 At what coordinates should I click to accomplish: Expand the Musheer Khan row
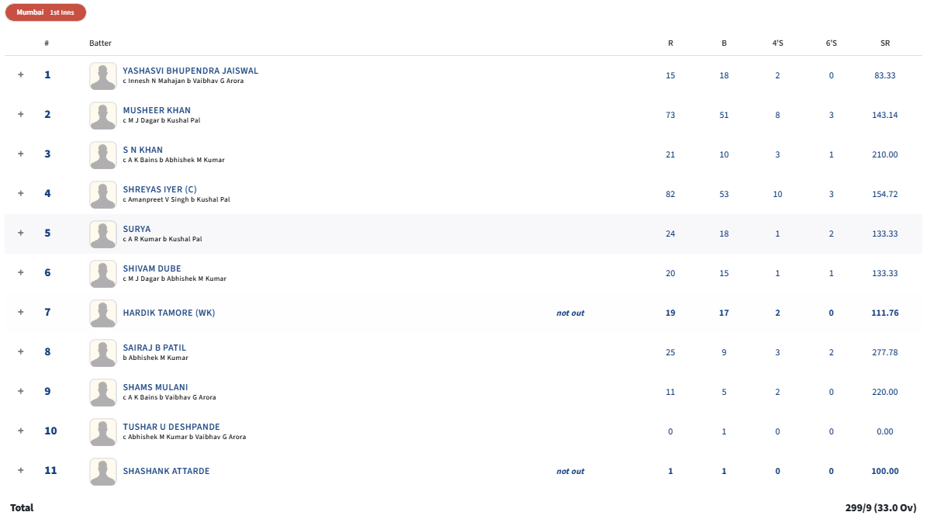point(21,114)
